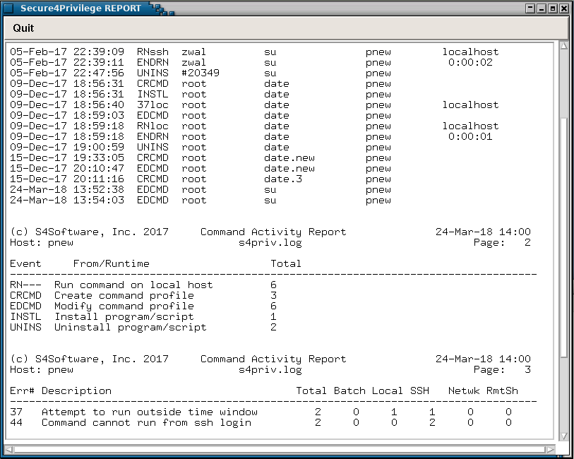Click the INSTL Install program/script summary row
The width and height of the screenshot is (574, 459).
141,316
